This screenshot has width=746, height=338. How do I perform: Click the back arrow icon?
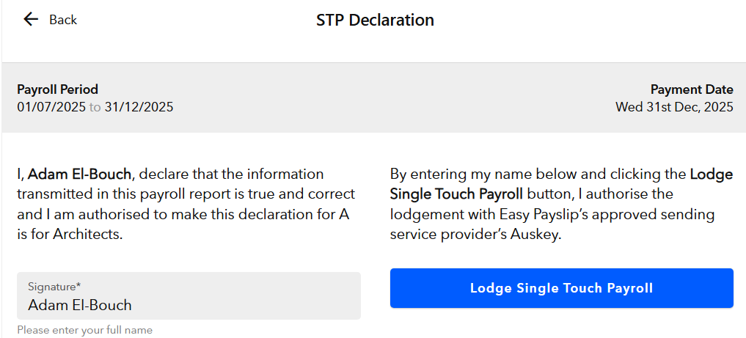[x=31, y=20]
